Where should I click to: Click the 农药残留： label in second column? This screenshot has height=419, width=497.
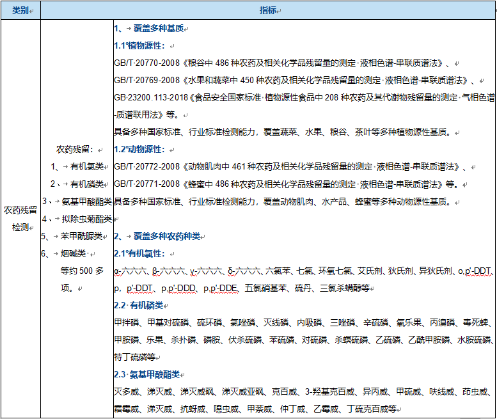coord(76,150)
